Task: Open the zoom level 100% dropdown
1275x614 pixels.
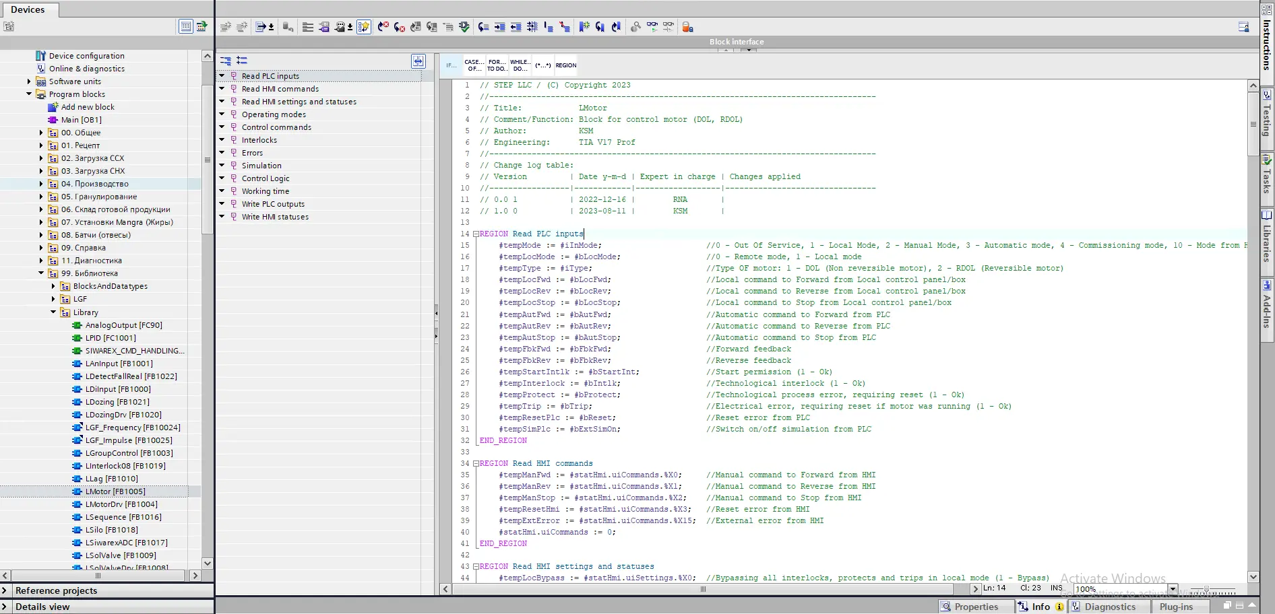Action: 1173,589
